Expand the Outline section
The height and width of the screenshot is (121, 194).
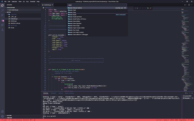[x=23, y=115]
